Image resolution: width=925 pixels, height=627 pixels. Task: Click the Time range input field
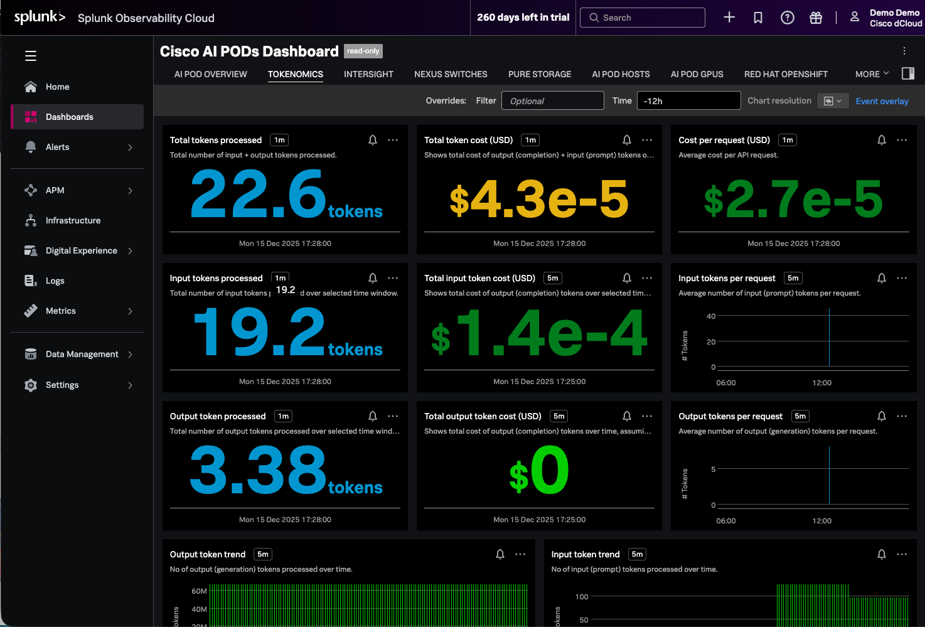tap(688, 100)
